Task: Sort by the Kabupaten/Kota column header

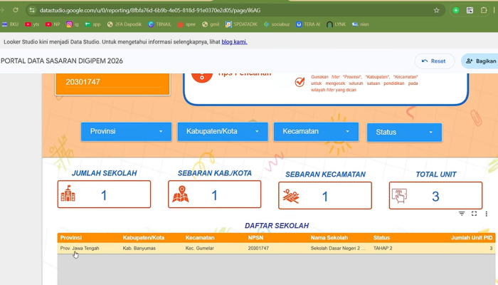Action: pos(144,237)
